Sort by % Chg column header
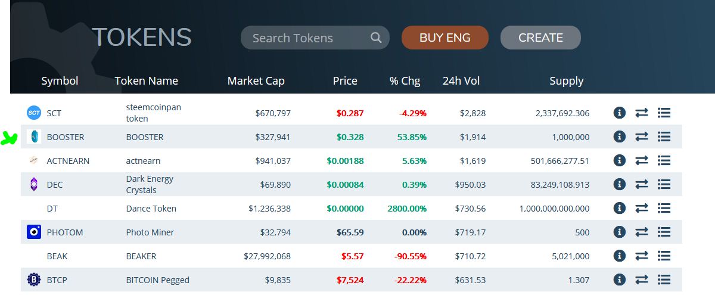The image size is (715, 295). (x=405, y=81)
